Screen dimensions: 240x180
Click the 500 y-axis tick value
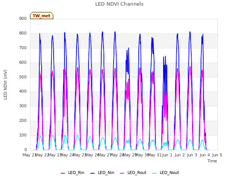[23, 77]
